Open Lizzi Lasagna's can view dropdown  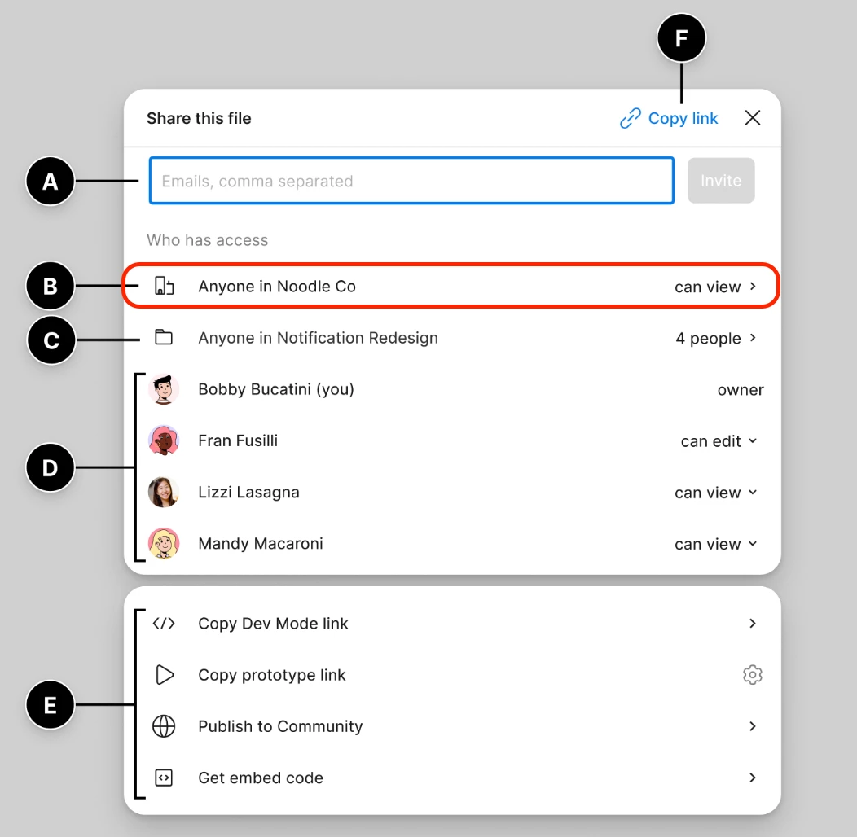(715, 493)
